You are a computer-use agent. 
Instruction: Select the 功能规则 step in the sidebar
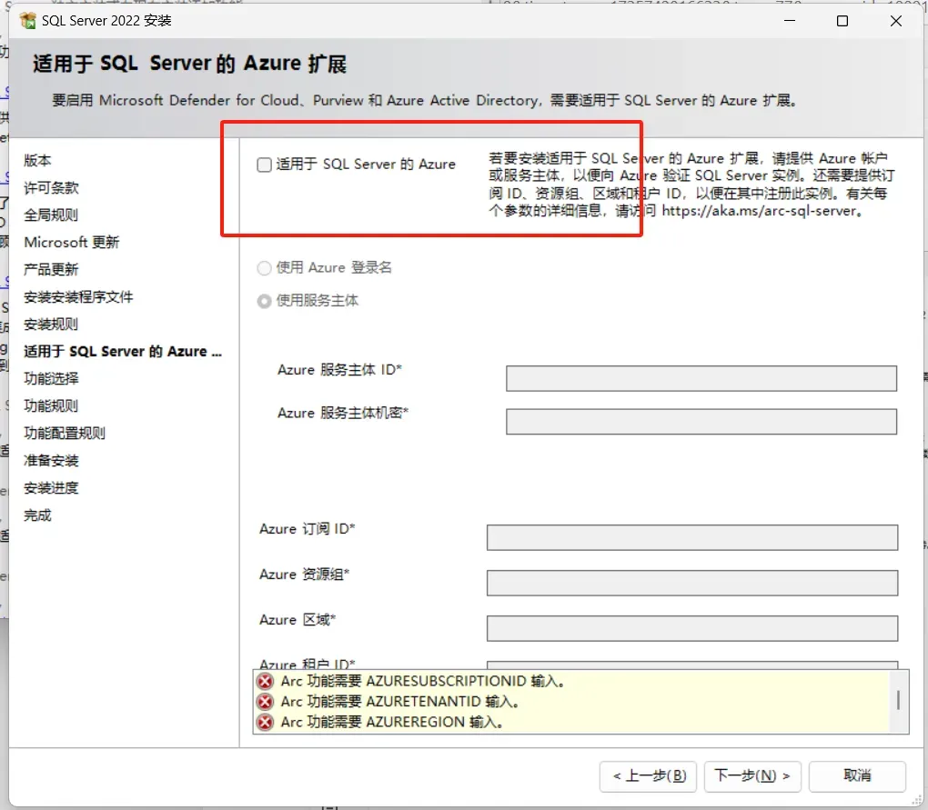[51, 406]
